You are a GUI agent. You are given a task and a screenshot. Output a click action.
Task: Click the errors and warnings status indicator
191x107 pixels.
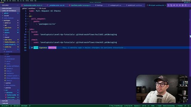tap(17, 106)
